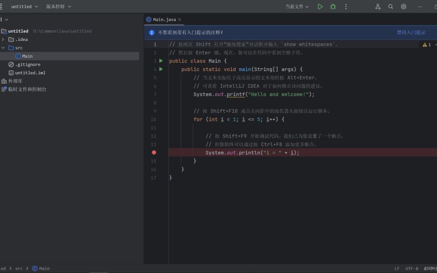Viewport: 437px width, 273px height.
Task: Click the info icon in the notification banner
Action: tap(152, 33)
